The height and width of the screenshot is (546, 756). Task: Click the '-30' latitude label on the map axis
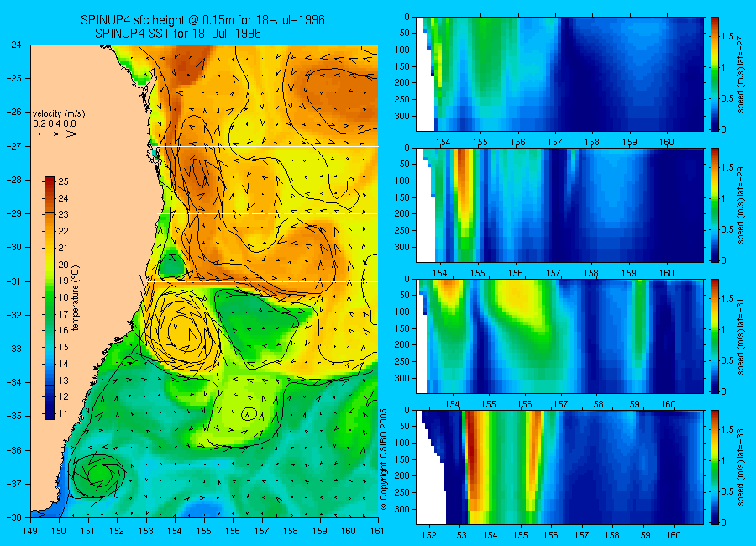14,248
